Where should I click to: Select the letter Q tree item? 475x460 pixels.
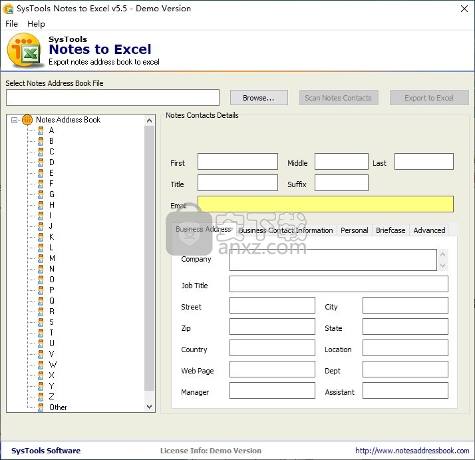point(52,301)
